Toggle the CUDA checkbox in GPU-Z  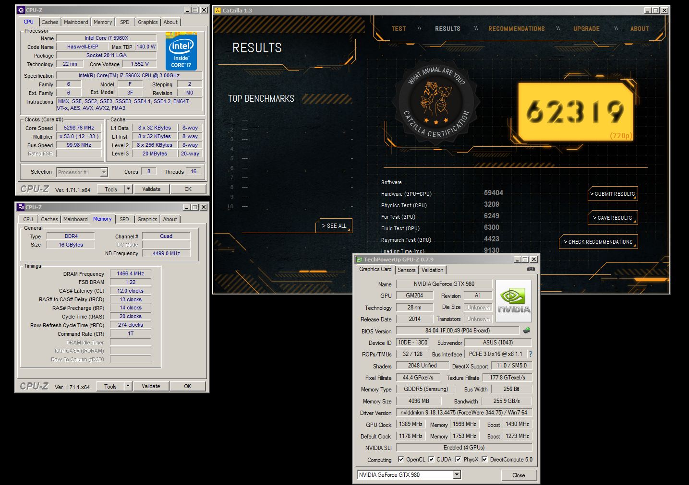(x=431, y=459)
